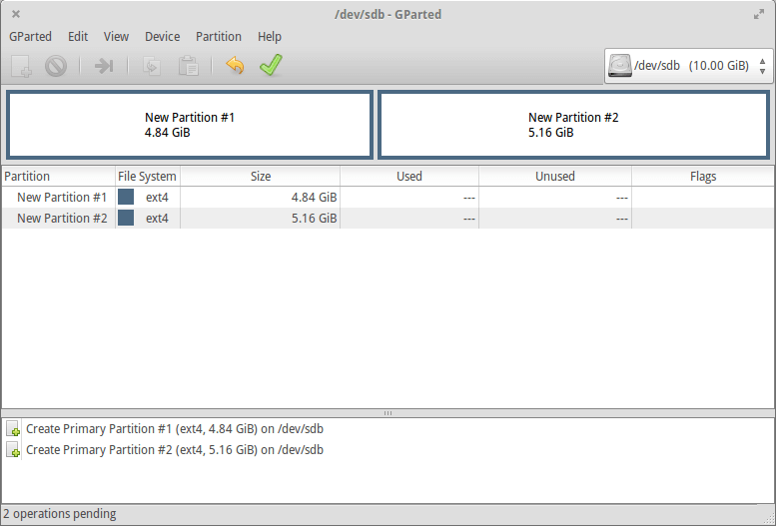Click the New partition toolbar icon
The height and width of the screenshot is (526, 776).
pyautogui.click(x=22, y=66)
